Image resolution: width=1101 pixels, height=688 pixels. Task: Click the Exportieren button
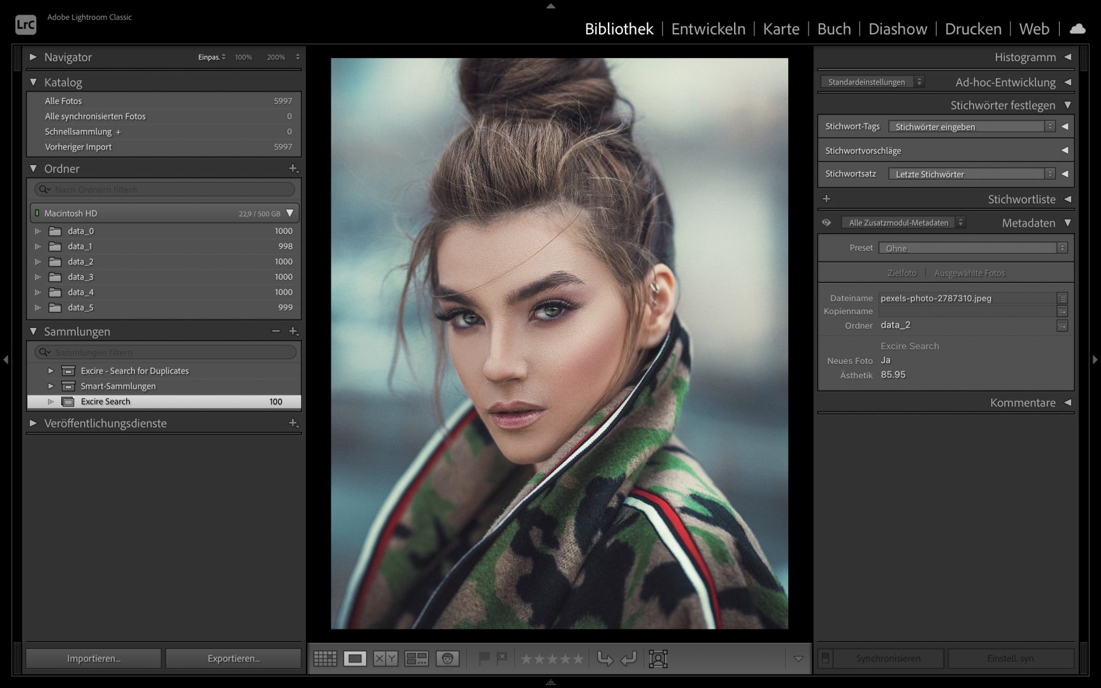234,659
